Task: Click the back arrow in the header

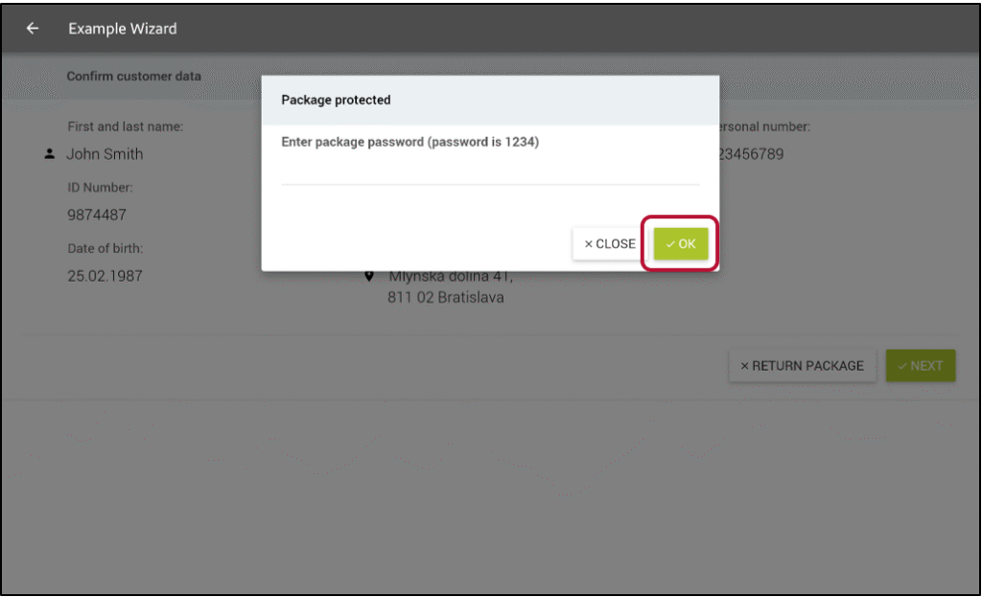Action: [33, 29]
